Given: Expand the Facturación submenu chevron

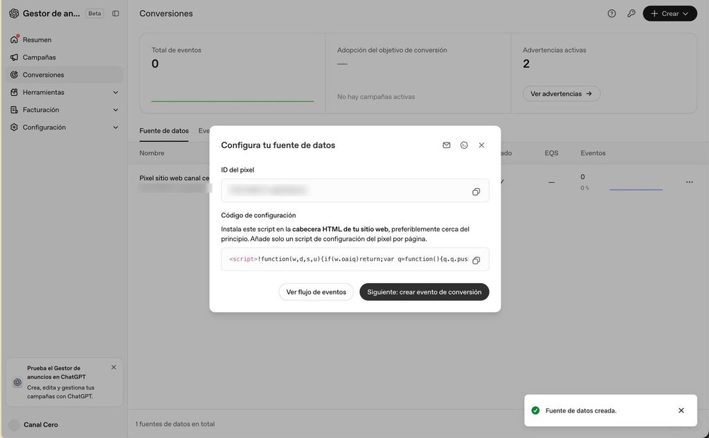Looking at the screenshot, I should pyautogui.click(x=116, y=110).
